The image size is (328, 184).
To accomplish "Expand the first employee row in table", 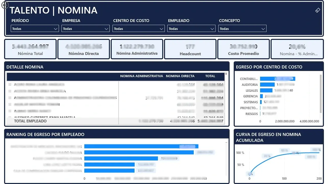I will coord(10,84).
